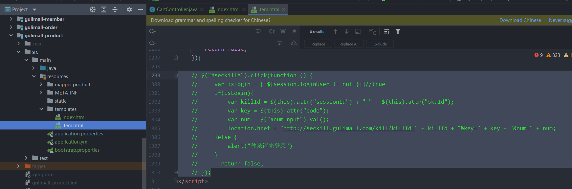Image resolution: width=572 pixels, height=189 pixels.
Task: Click select all occurrences icon
Action: 372,31
